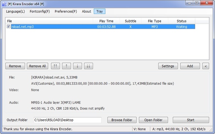The image size is (215, 134).
Task: Click the 'Thank you for always using' status message
Action: click(x=38, y=129)
